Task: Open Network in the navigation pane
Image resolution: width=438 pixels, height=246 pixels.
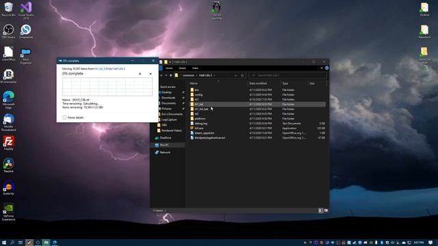Action: 165,152
